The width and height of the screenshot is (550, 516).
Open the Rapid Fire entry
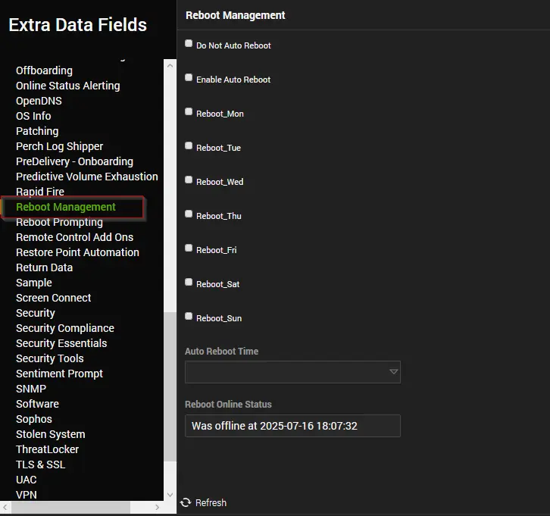pos(40,192)
